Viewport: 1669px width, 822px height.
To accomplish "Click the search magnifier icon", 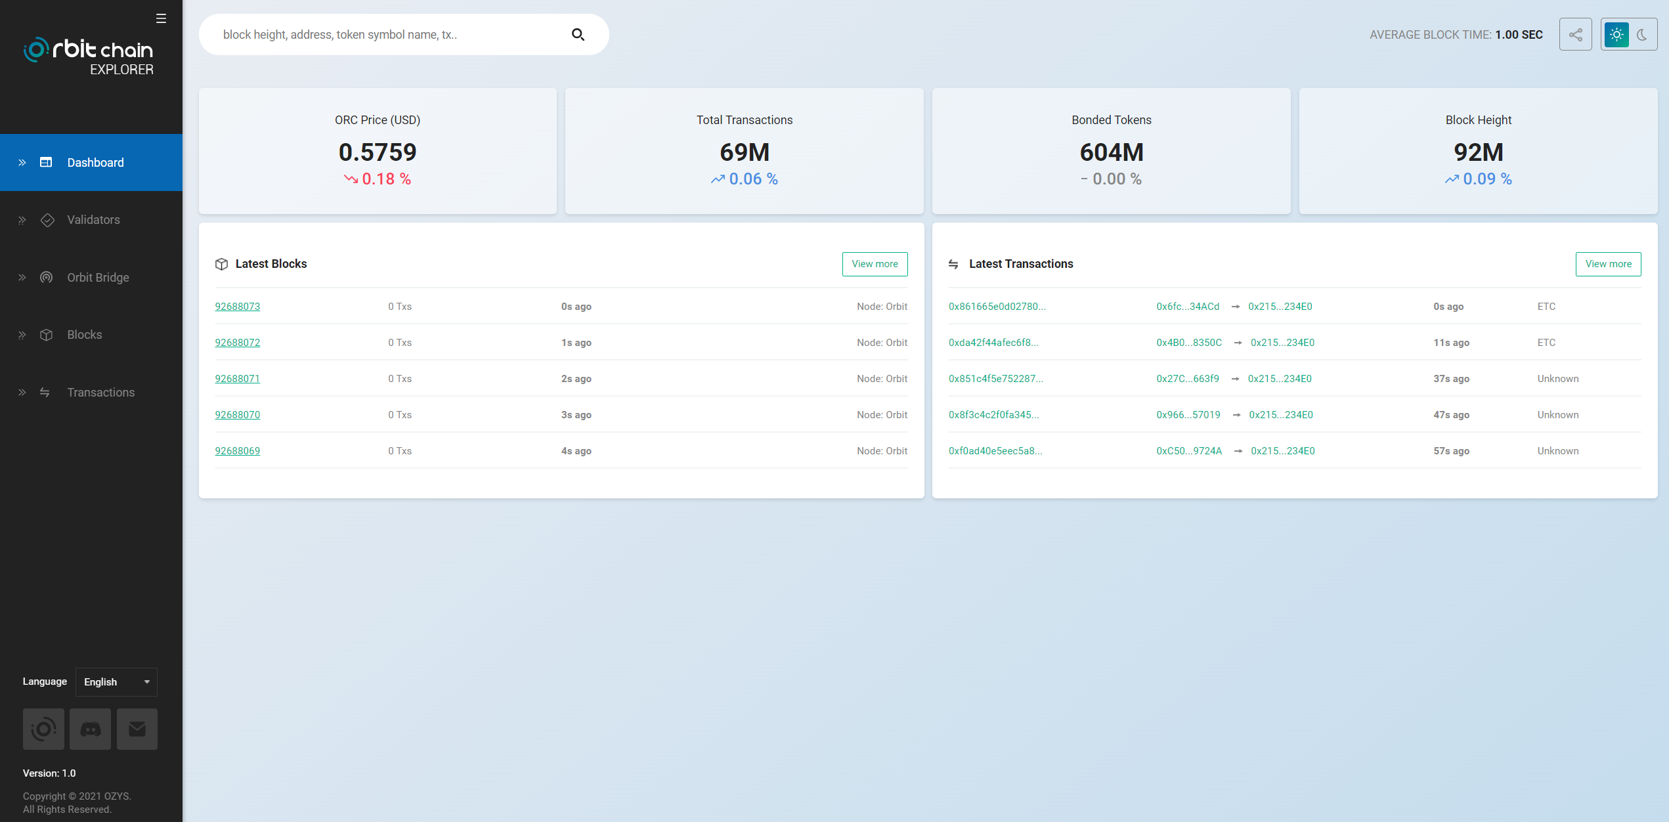I will pos(578,35).
